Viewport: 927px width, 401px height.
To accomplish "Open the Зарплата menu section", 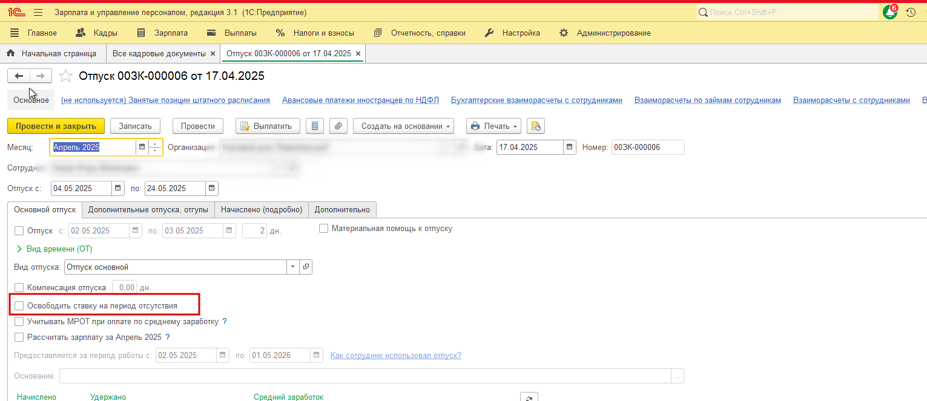I will [x=163, y=33].
